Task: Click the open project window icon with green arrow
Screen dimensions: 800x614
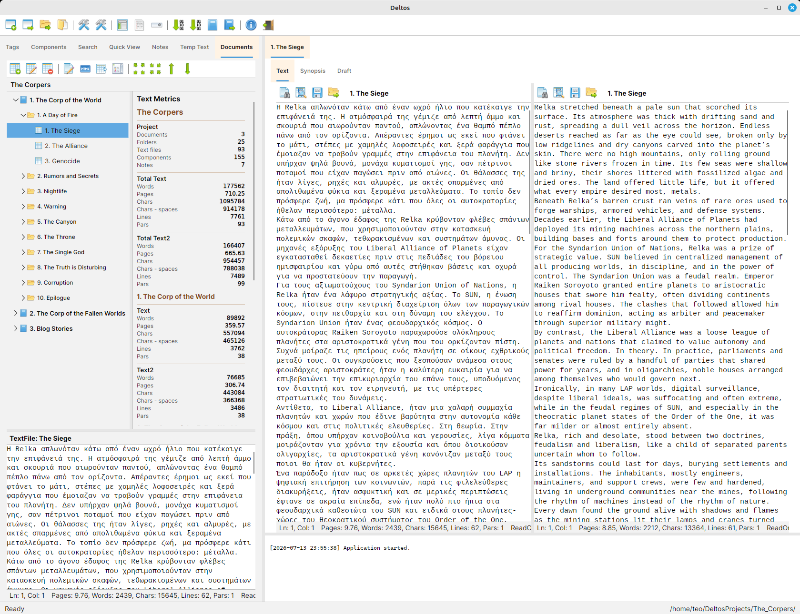Action: pyautogui.click(x=28, y=25)
